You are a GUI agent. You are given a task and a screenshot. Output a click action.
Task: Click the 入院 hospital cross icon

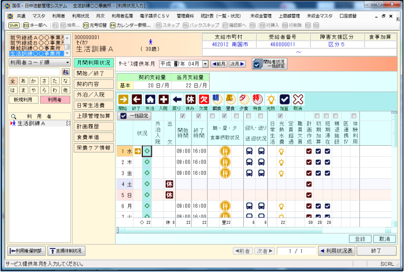pos(163,99)
